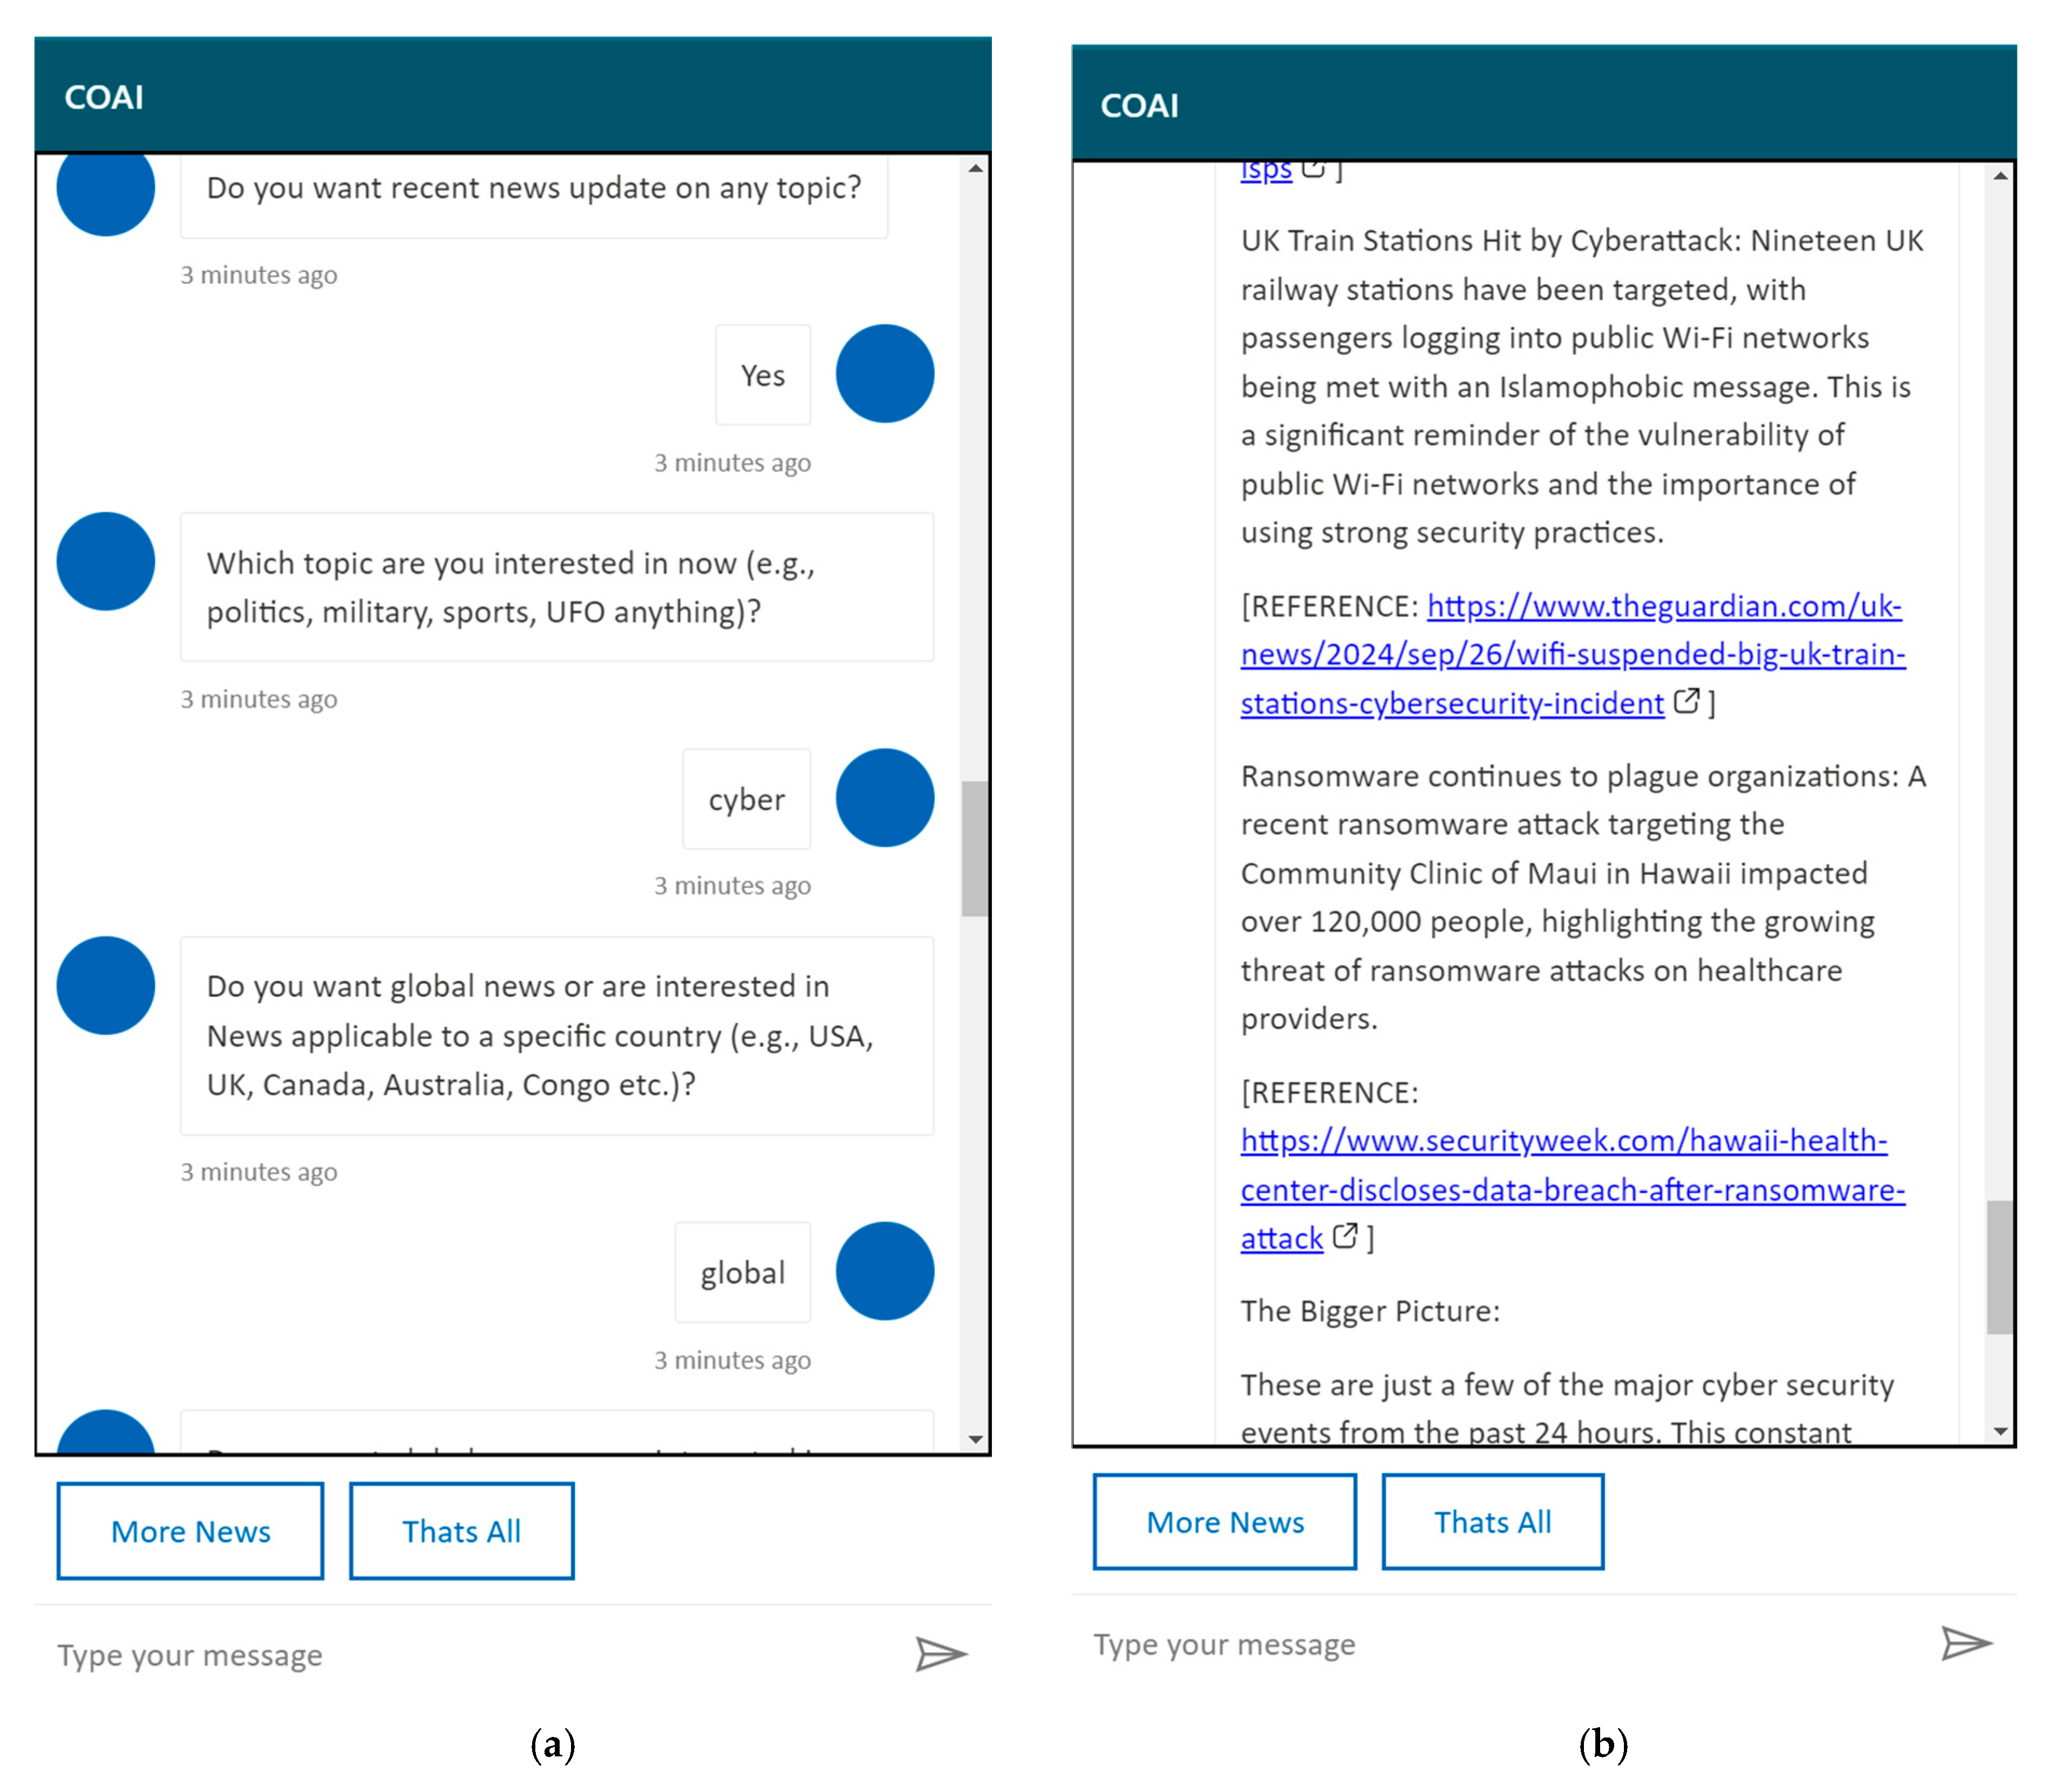Click bot avatar next to 'Which topic' message
The height and width of the screenshot is (1792, 2054).
106,561
